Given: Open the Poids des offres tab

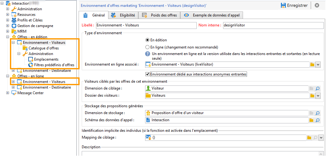Looking at the screenshot, I should click(x=161, y=15).
